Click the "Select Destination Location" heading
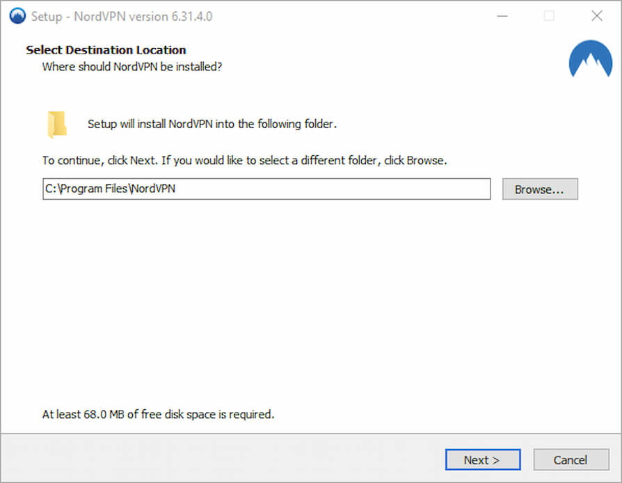 (106, 50)
